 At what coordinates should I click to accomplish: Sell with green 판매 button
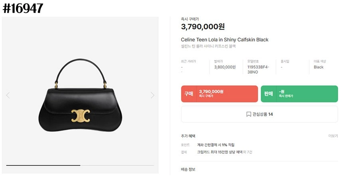click(x=299, y=94)
